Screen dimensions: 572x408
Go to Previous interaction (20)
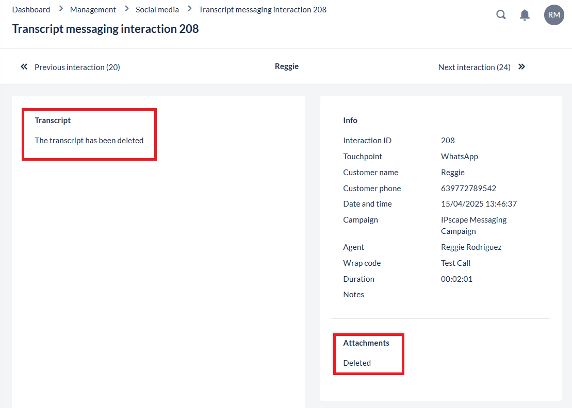click(77, 67)
